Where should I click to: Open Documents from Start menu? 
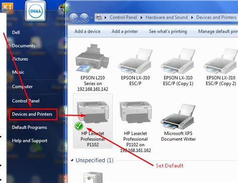24,46
